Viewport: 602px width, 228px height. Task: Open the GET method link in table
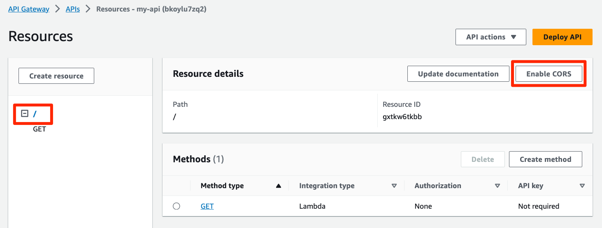207,206
